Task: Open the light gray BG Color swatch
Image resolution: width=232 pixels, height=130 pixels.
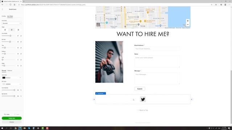Action: coord(4,84)
